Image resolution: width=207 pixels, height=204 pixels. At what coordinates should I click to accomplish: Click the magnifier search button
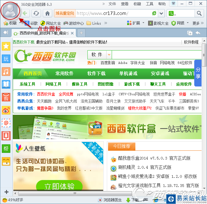tap(199, 13)
